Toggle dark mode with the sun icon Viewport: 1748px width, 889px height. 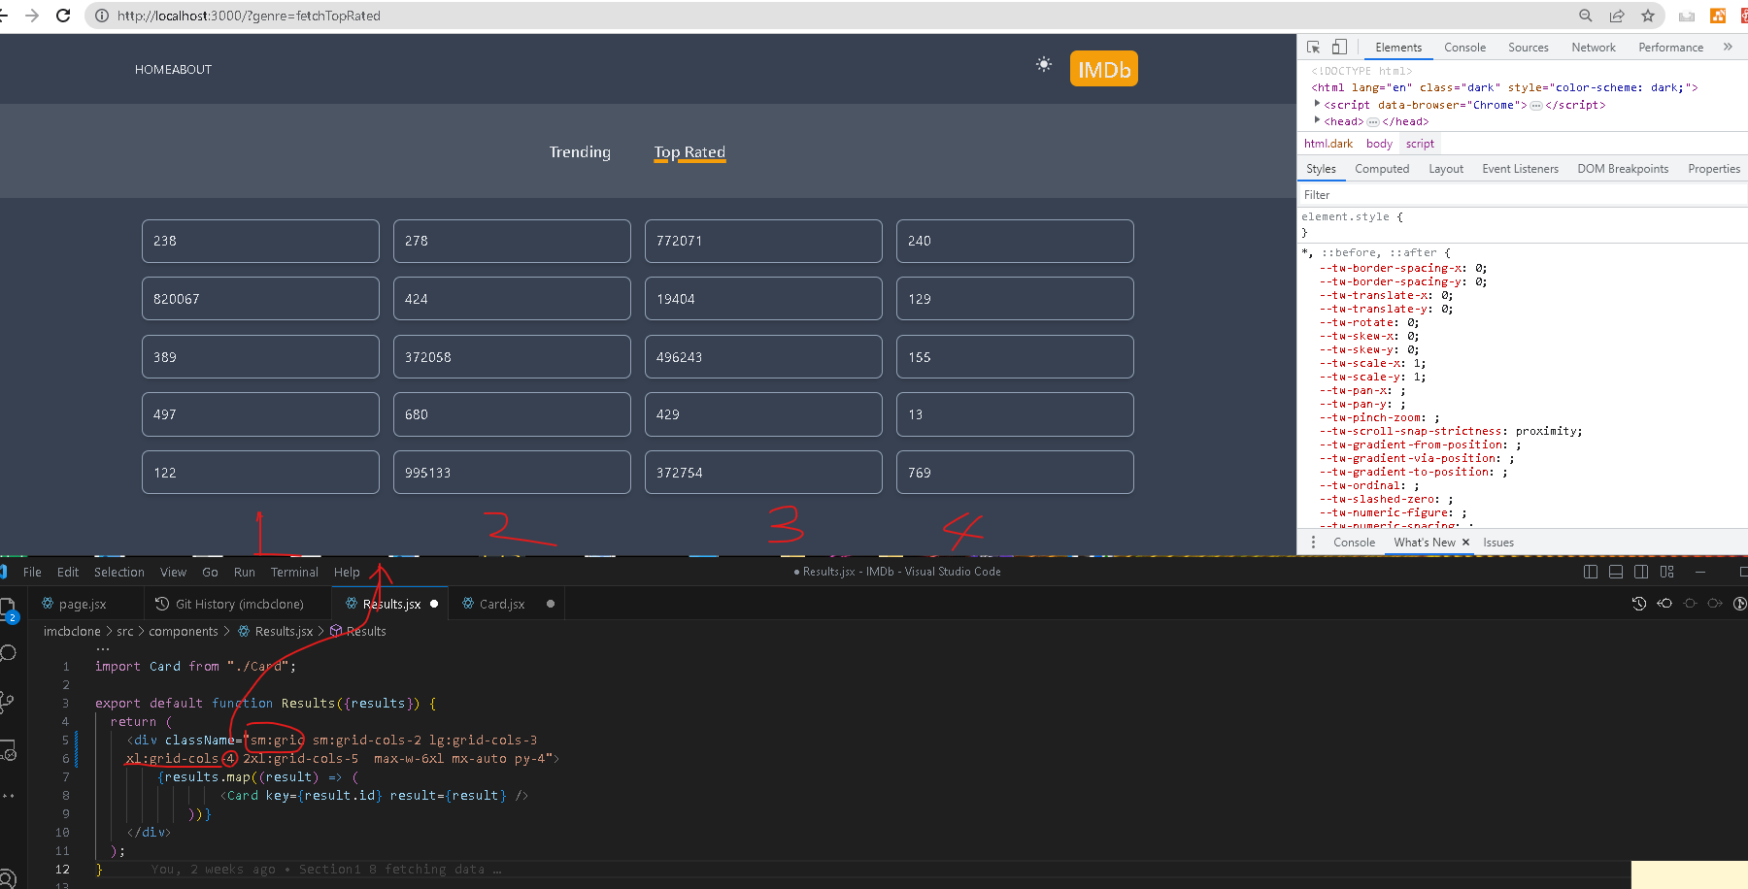(1044, 64)
